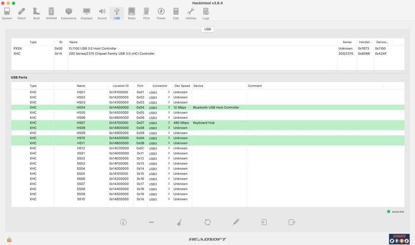
Task: Select the Keyboard Hub device entry
Action: [204, 123]
